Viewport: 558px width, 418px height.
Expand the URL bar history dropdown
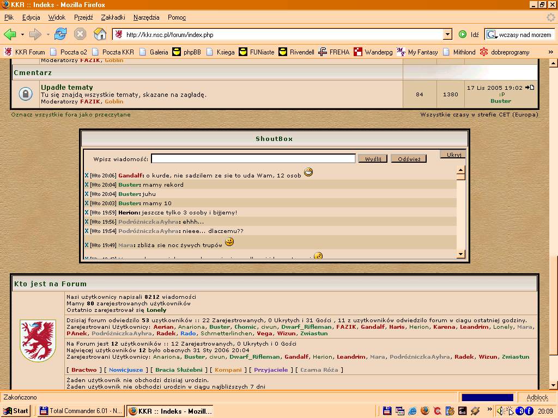coord(448,34)
